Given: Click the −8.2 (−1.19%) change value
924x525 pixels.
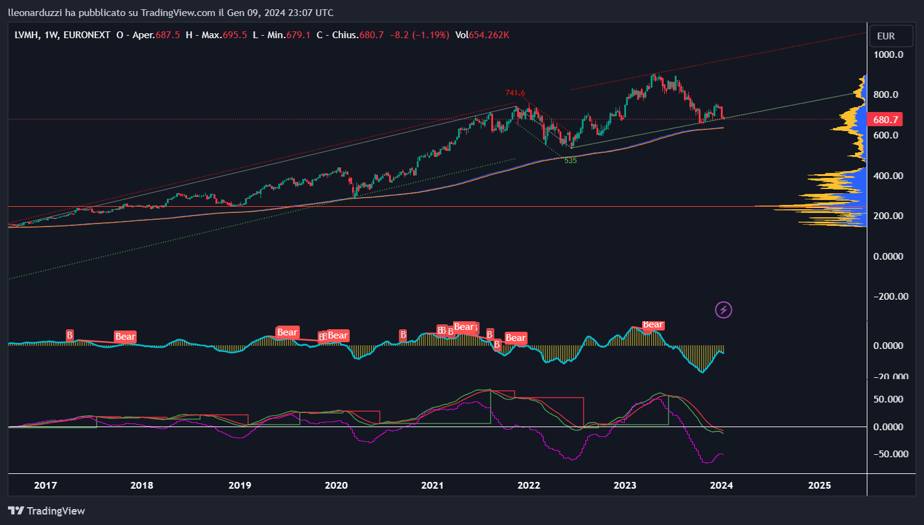Looking at the screenshot, I should pos(419,35).
